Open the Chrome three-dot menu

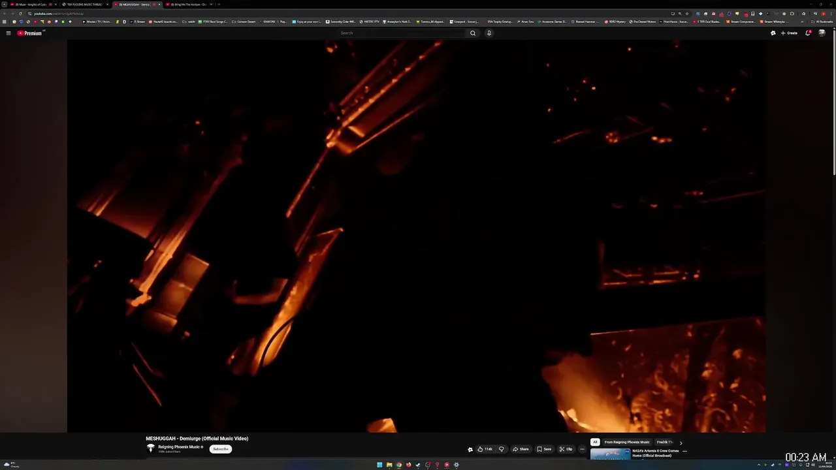coord(831,13)
